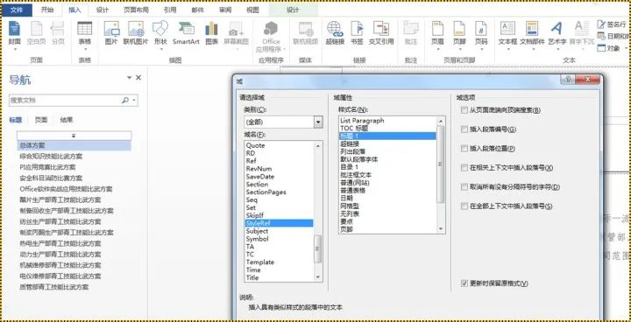This screenshot has width=631, height=322.
Task: Open 联机图片 online pictures
Action: (x=136, y=29)
